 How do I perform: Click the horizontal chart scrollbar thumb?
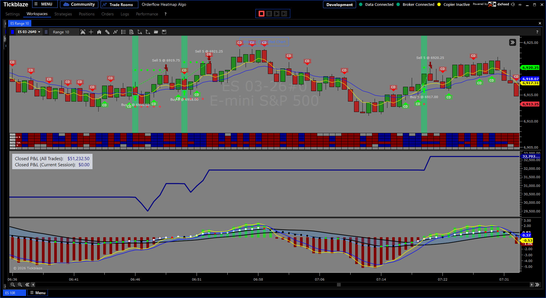(x=338, y=285)
